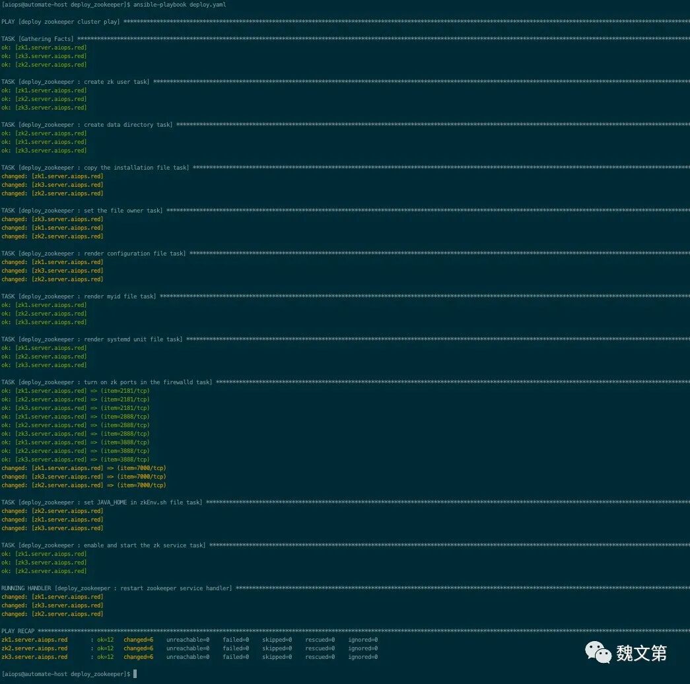This screenshot has width=690, height=684.
Task: Click 'changed=6' in the zk2 recap row
Action: coord(138,648)
